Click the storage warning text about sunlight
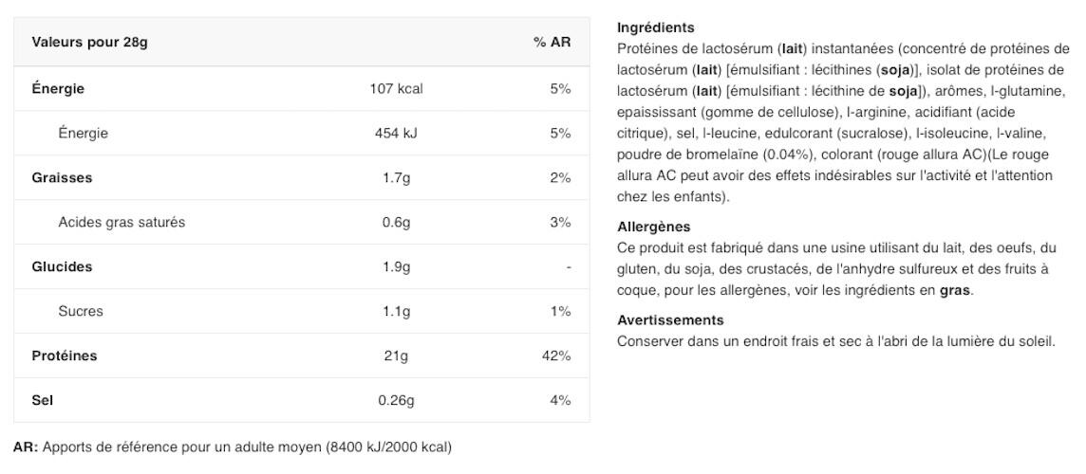Screen dimensions: 1086x474 (835, 341)
